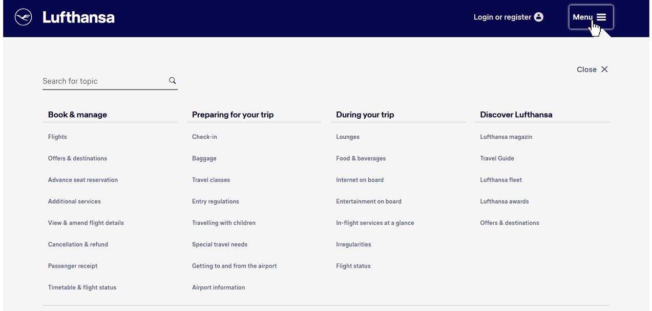652x311 pixels.
Task: Select Advance seat reservation
Action: coord(83,180)
